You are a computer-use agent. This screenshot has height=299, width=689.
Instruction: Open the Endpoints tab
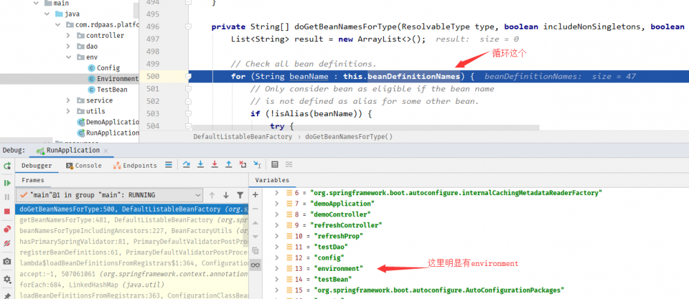coord(135,165)
